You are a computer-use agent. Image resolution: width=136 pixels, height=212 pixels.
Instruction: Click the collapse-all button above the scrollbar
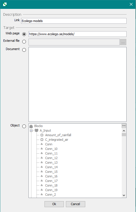click(x=124, y=126)
